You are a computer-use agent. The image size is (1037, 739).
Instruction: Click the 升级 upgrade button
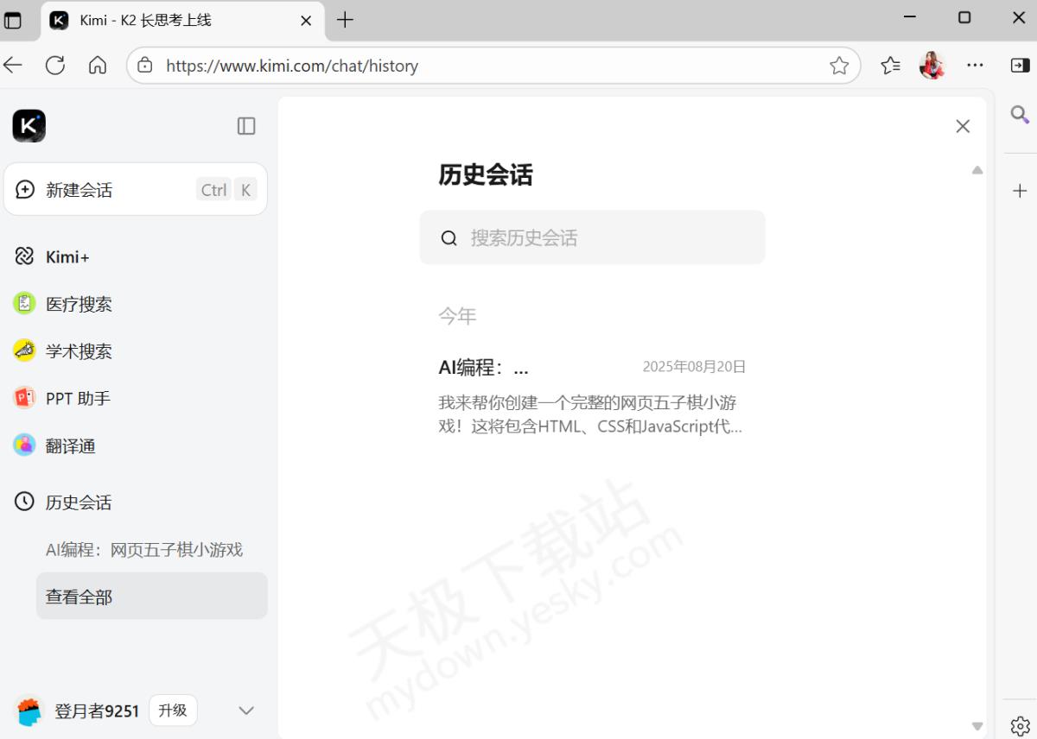[x=173, y=710]
